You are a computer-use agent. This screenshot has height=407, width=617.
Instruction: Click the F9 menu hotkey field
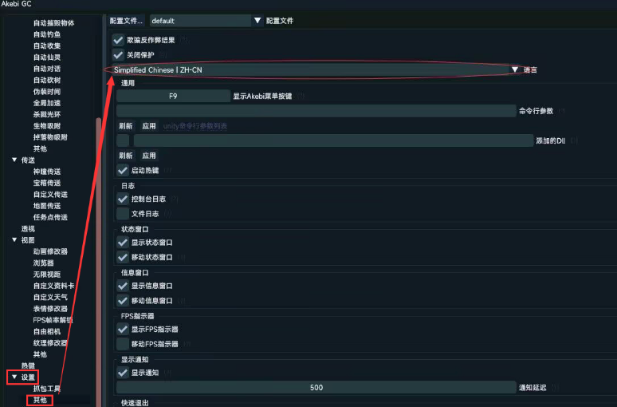click(x=173, y=96)
